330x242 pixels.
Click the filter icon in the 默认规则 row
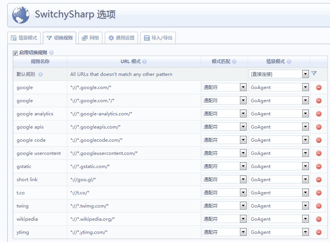click(x=314, y=73)
